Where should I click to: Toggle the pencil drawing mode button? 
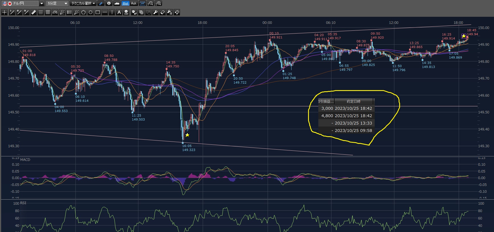(101, 3)
